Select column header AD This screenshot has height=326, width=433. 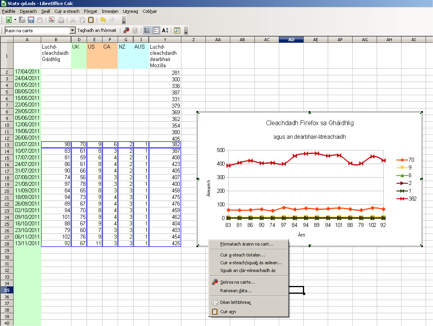pyautogui.click(x=291, y=40)
